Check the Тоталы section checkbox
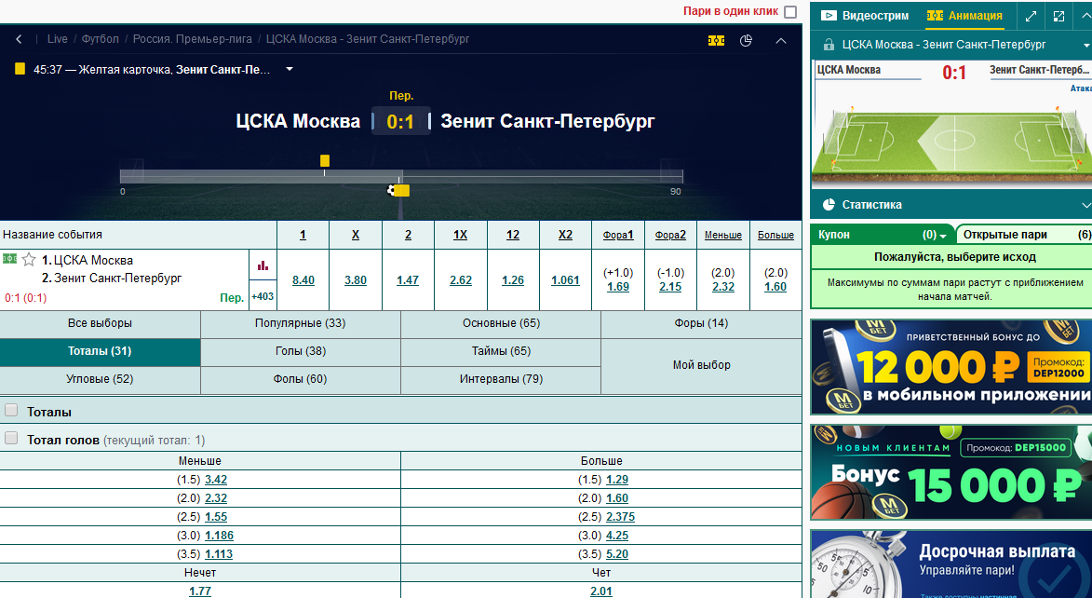Image resolution: width=1092 pixels, height=598 pixels. pyautogui.click(x=11, y=411)
